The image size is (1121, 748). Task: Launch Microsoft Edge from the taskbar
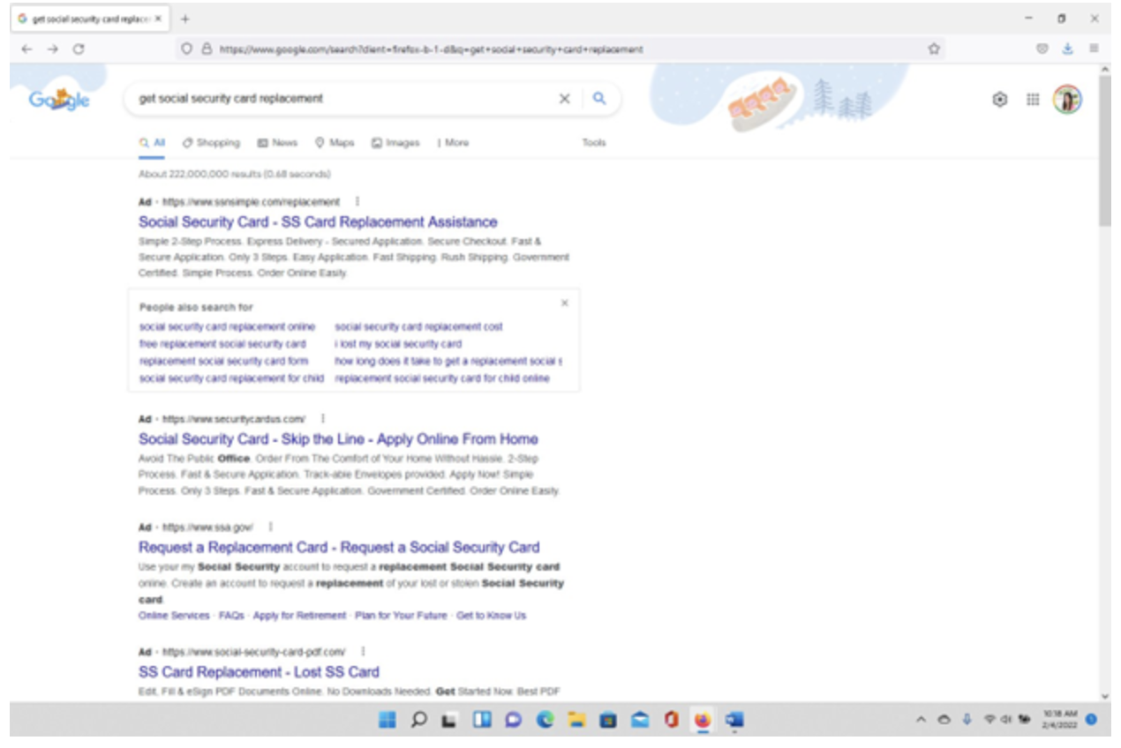pyautogui.click(x=545, y=721)
